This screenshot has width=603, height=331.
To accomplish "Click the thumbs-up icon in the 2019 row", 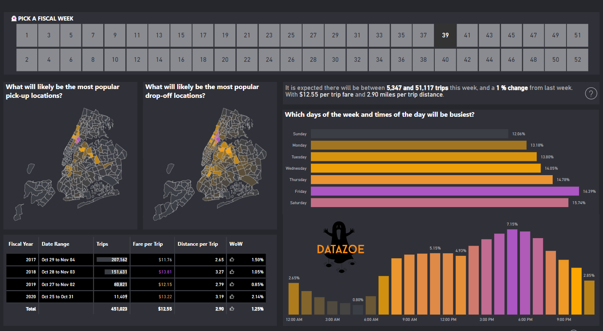I will (232, 284).
